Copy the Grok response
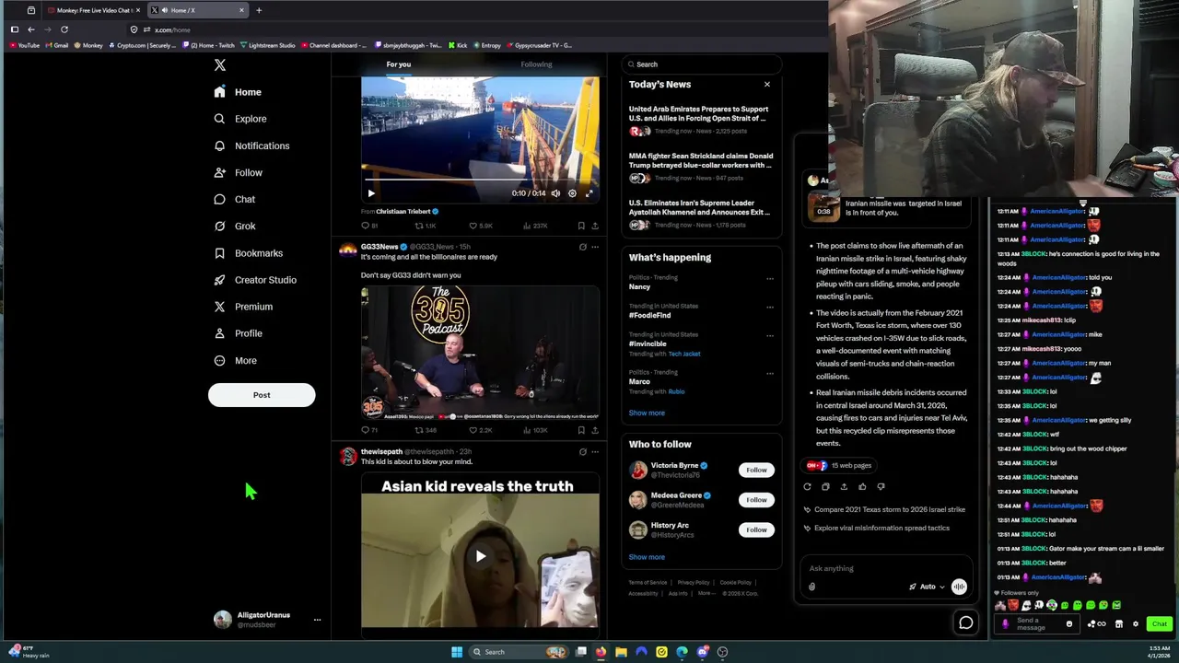Screen dimensions: 1179x663 825,487
